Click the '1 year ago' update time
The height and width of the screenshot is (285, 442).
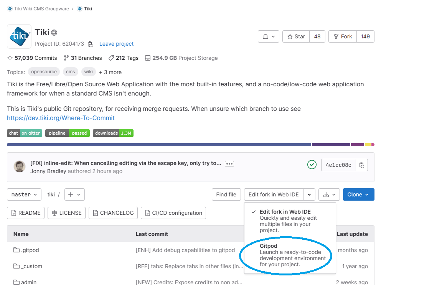point(355,266)
